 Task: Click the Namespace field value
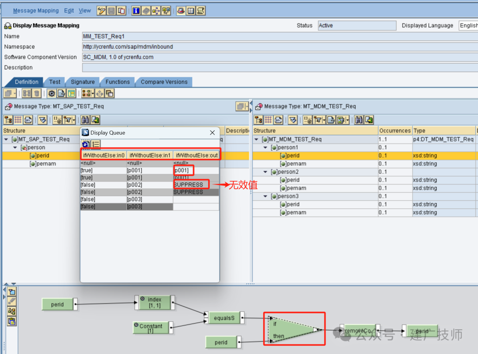tap(280, 47)
